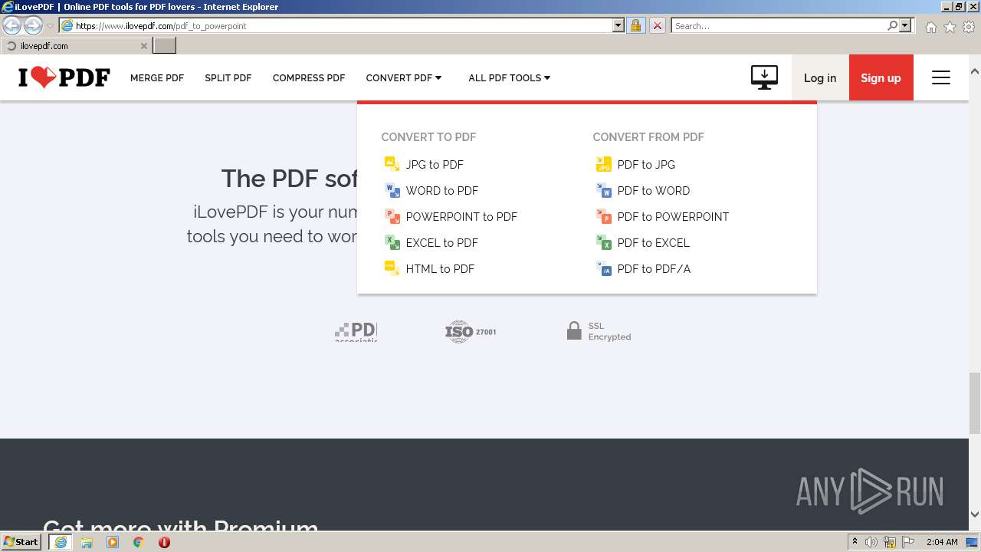Open the Favorites star icon
981x552 pixels.
[950, 27]
